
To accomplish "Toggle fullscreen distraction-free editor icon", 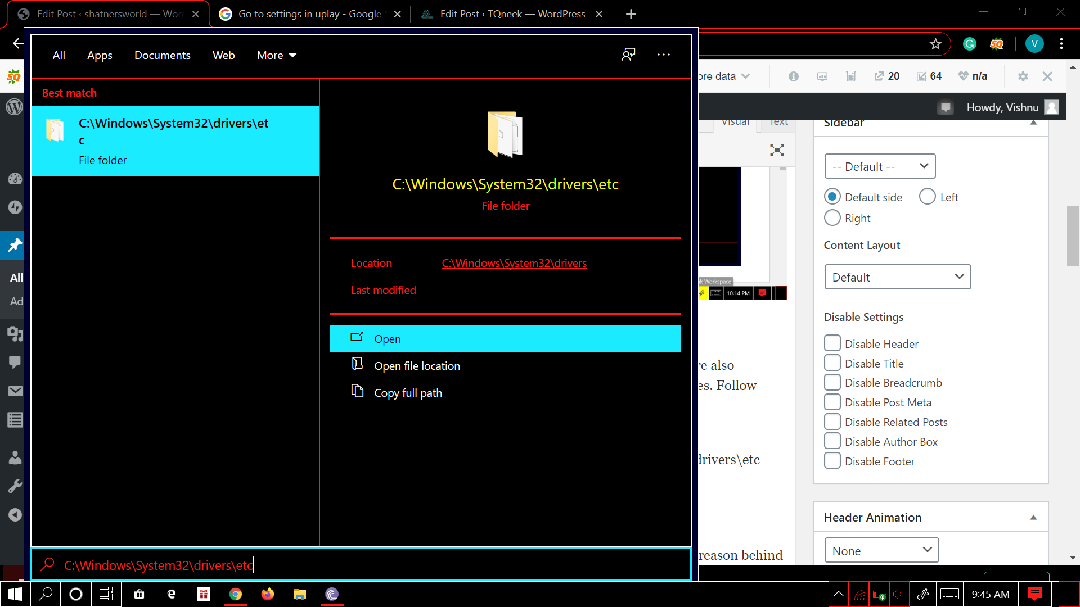I will click(777, 150).
